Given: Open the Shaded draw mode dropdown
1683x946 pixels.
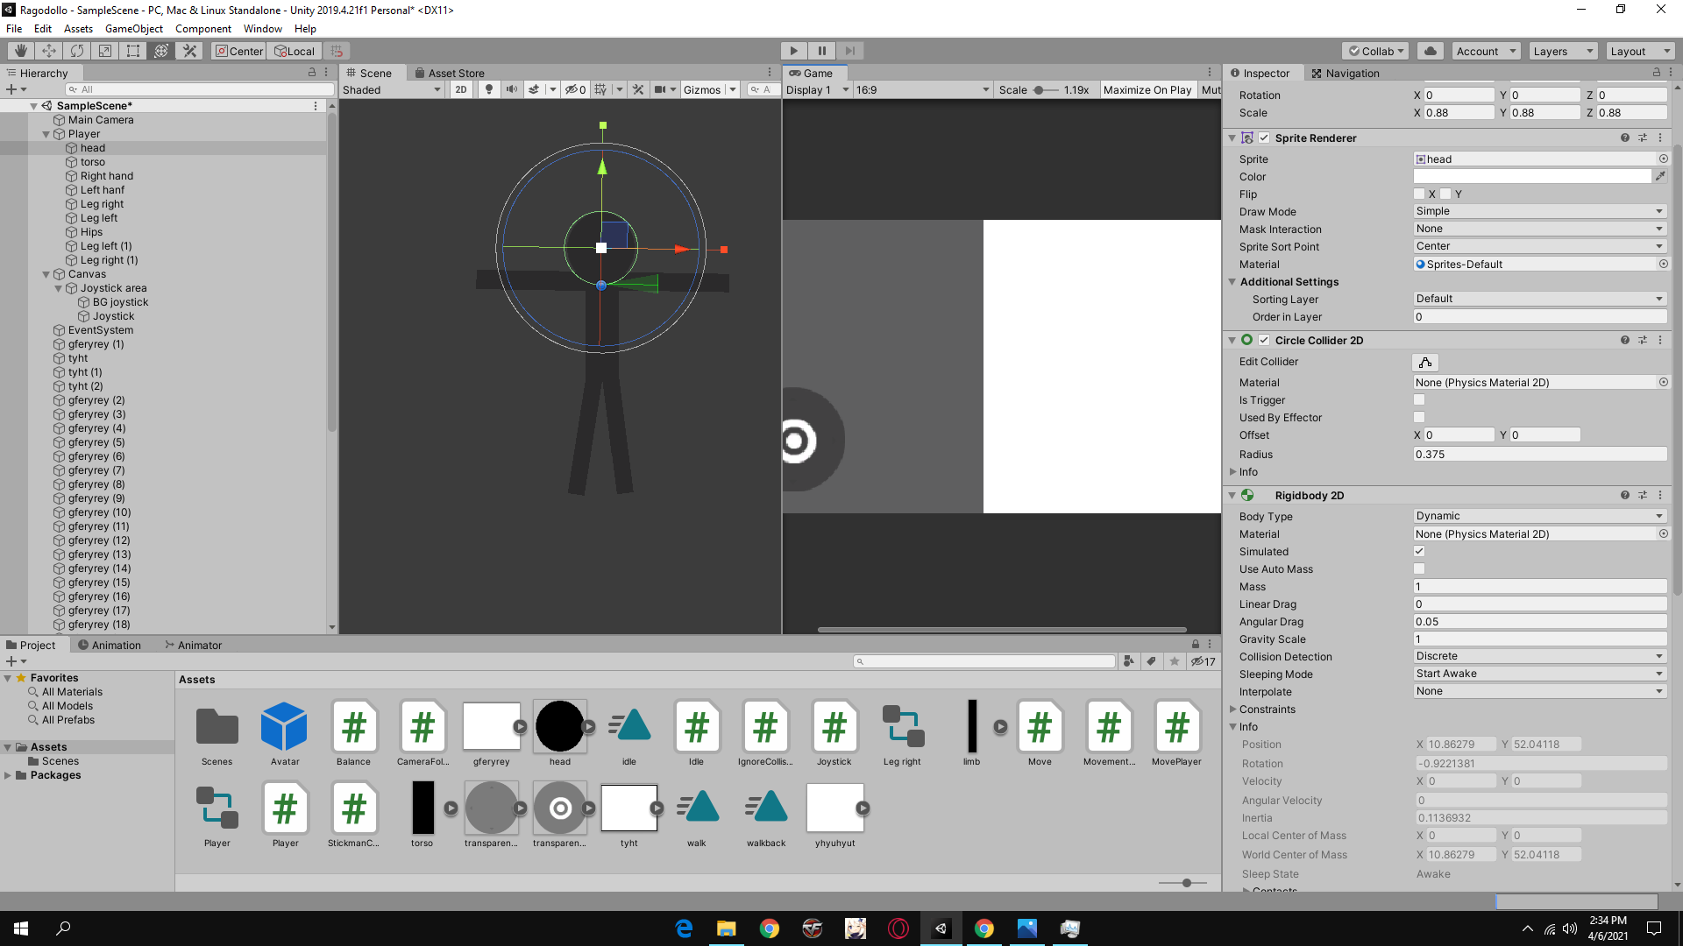Looking at the screenshot, I should click(392, 89).
